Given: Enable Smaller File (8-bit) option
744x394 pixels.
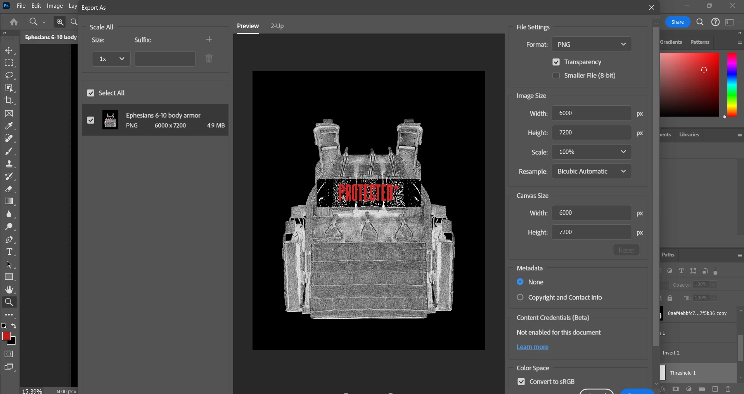Looking at the screenshot, I should click(556, 76).
